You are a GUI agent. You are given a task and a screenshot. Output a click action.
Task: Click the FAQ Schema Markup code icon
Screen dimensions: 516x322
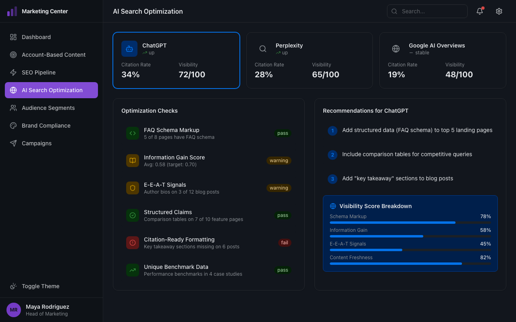pos(133,133)
